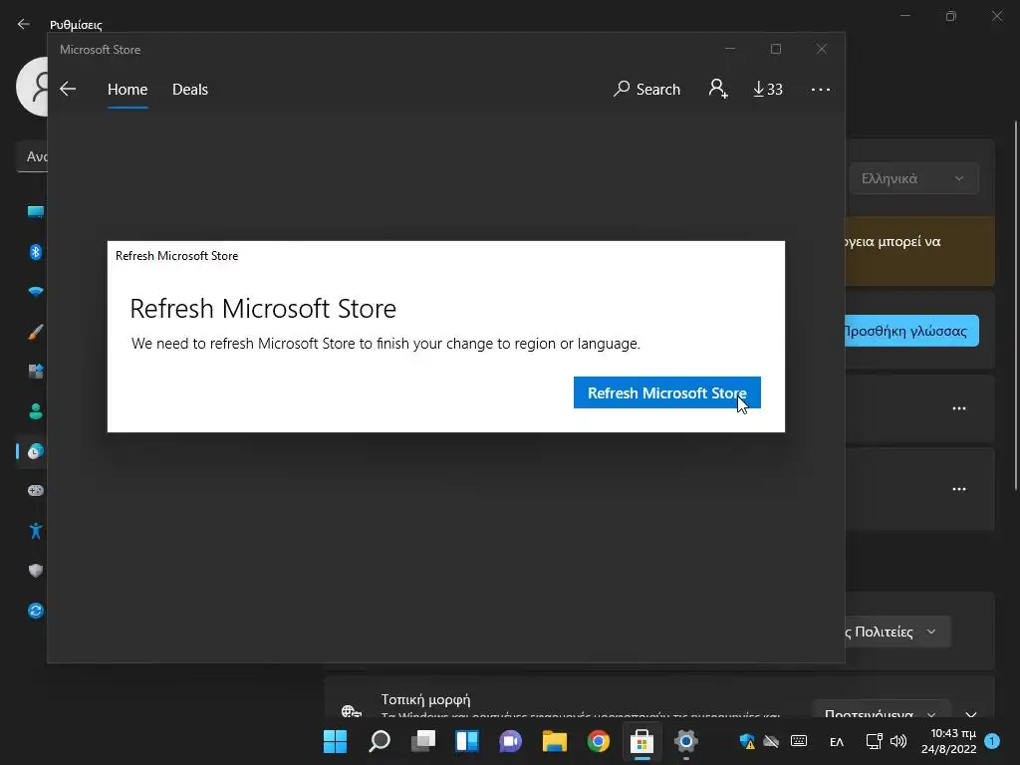Open Personalization brush icon in Settings
1020x765 pixels.
click(36, 332)
